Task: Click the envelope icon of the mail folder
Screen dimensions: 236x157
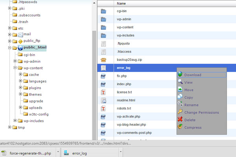Action: click(x=20, y=35)
